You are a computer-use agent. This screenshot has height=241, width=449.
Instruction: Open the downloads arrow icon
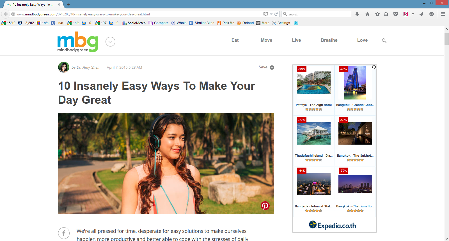(357, 14)
